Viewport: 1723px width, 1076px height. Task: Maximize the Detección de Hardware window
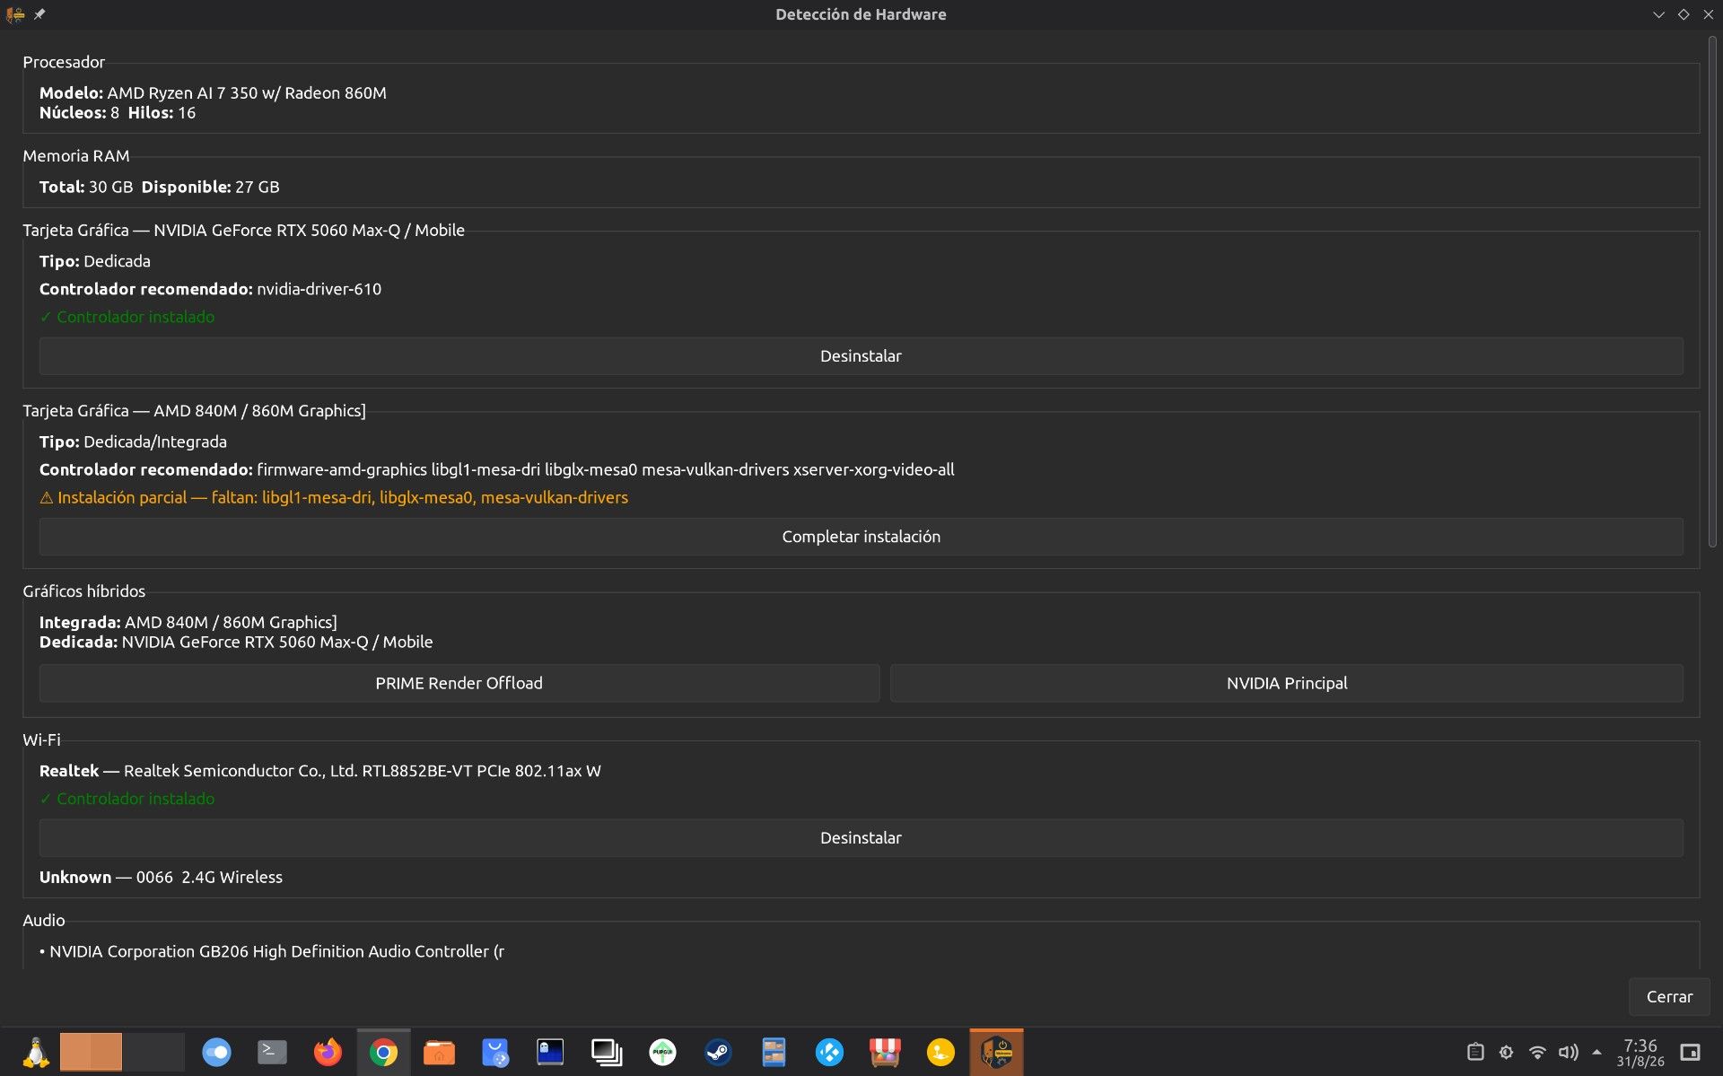coord(1684,14)
